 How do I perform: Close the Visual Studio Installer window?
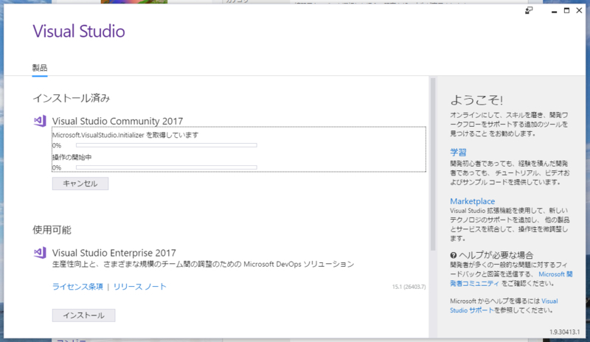(x=580, y=10)
